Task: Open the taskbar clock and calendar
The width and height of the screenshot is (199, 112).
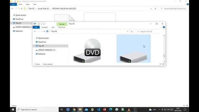Action: pos(178,110)
